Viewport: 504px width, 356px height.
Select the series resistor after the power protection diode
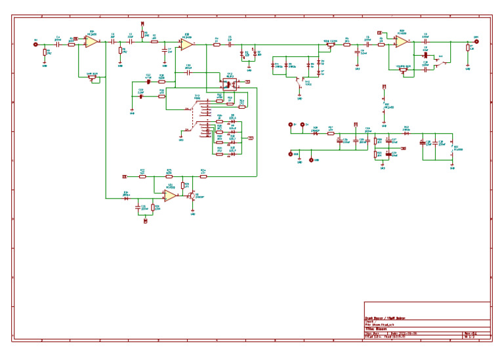click(331, 133)
